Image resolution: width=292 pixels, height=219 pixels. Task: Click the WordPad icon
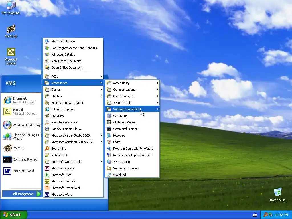pos(109,175)
